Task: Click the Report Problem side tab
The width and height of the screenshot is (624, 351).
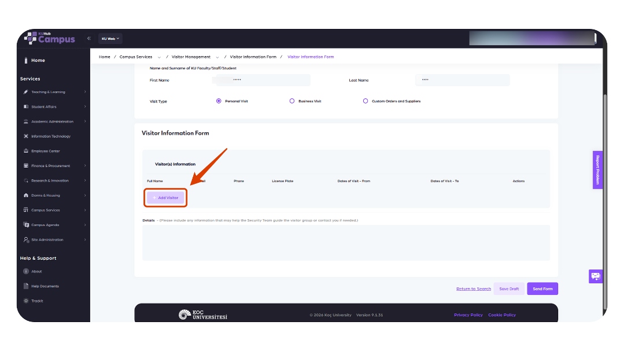Action: (597, 170)
